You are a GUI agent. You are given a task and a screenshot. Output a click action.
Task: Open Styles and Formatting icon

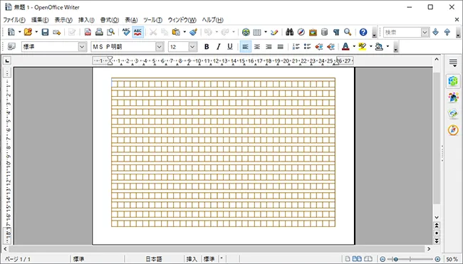click(11, 46)
